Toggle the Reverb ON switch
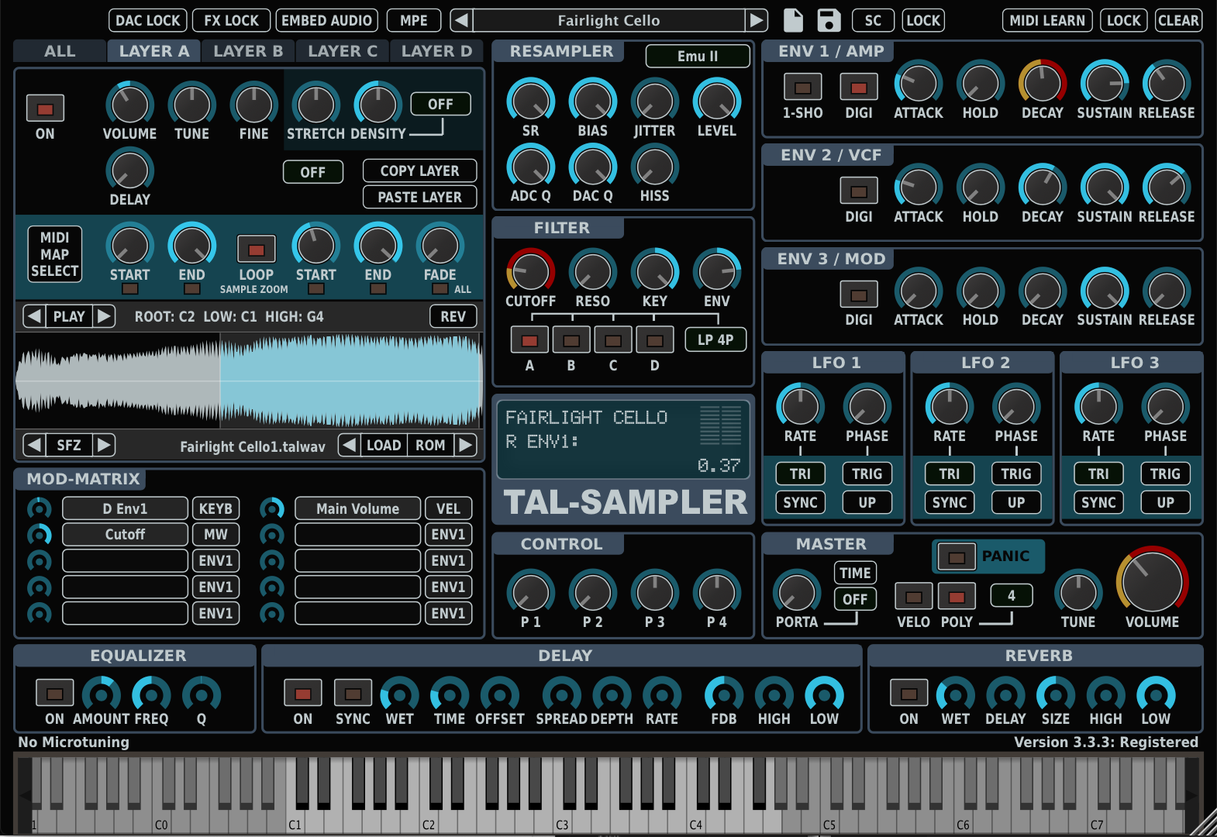 (x=908, y=693)
